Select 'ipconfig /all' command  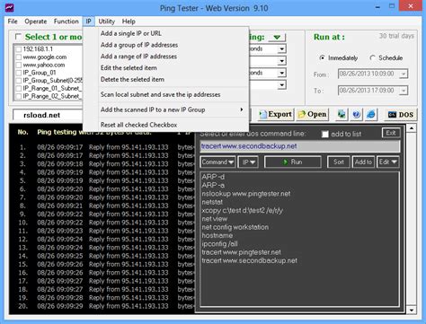tap(219, 244)
